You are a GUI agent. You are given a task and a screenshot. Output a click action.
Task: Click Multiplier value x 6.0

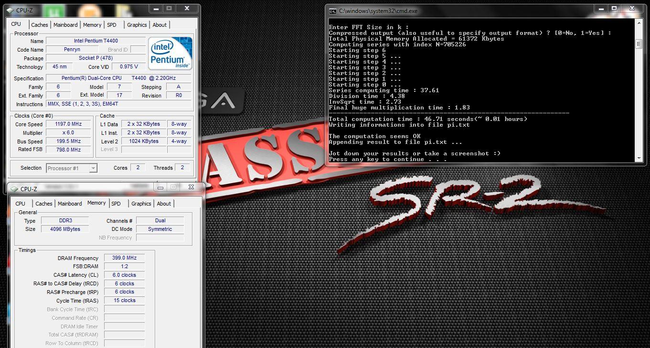[x=68, y=132]
